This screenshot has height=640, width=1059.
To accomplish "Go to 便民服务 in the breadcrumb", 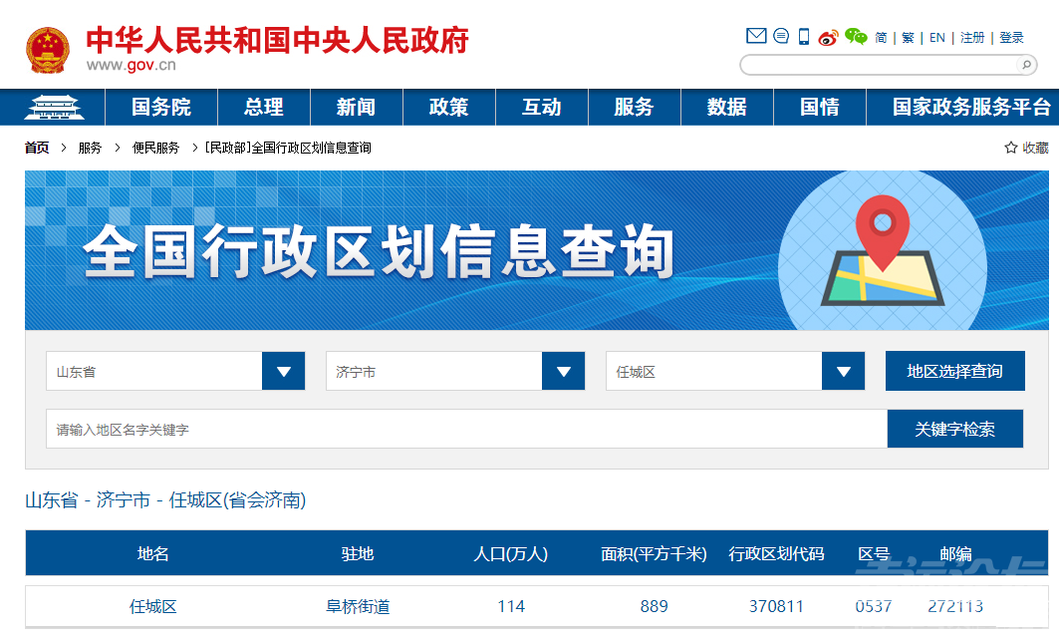I will click(x=156, y=148).
